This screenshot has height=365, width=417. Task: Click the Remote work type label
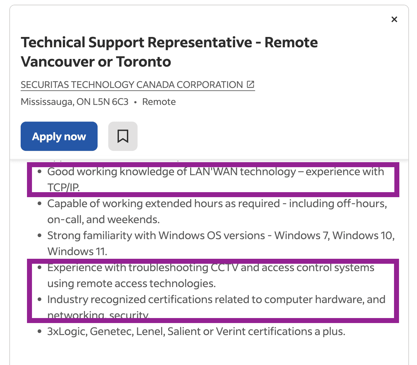(159, 102)
